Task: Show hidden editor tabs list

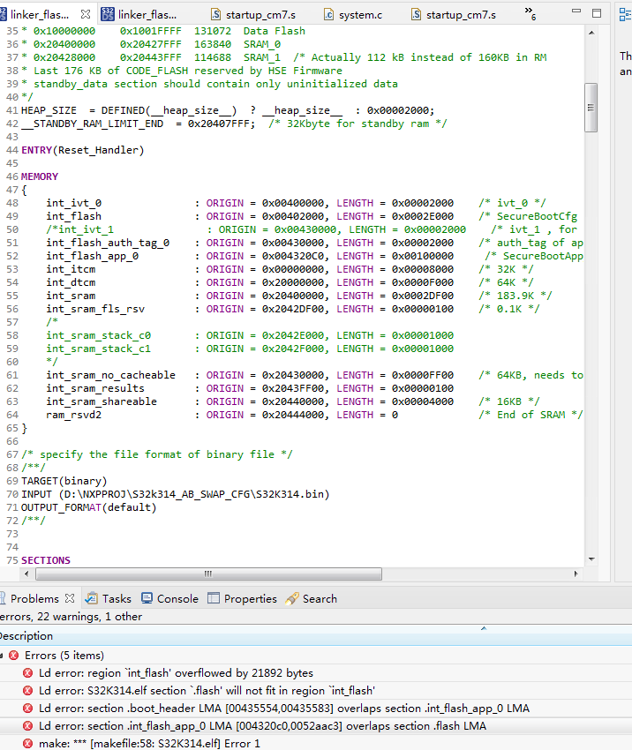Action: click(530, 13)
